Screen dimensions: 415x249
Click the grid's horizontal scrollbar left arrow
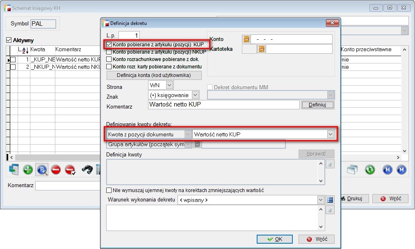click(x=11, y=158)
